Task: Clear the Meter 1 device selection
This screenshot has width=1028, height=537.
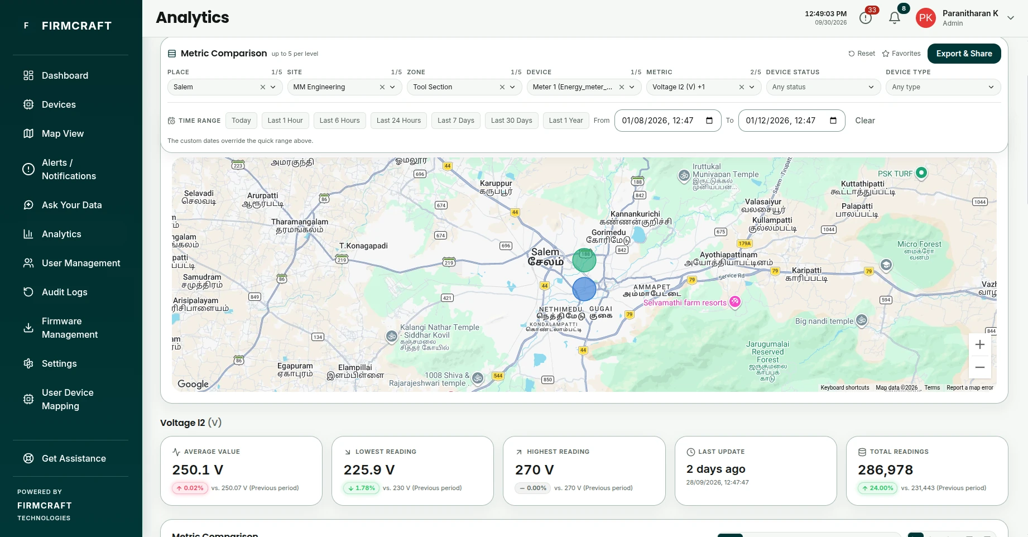Action: point(622,87)
